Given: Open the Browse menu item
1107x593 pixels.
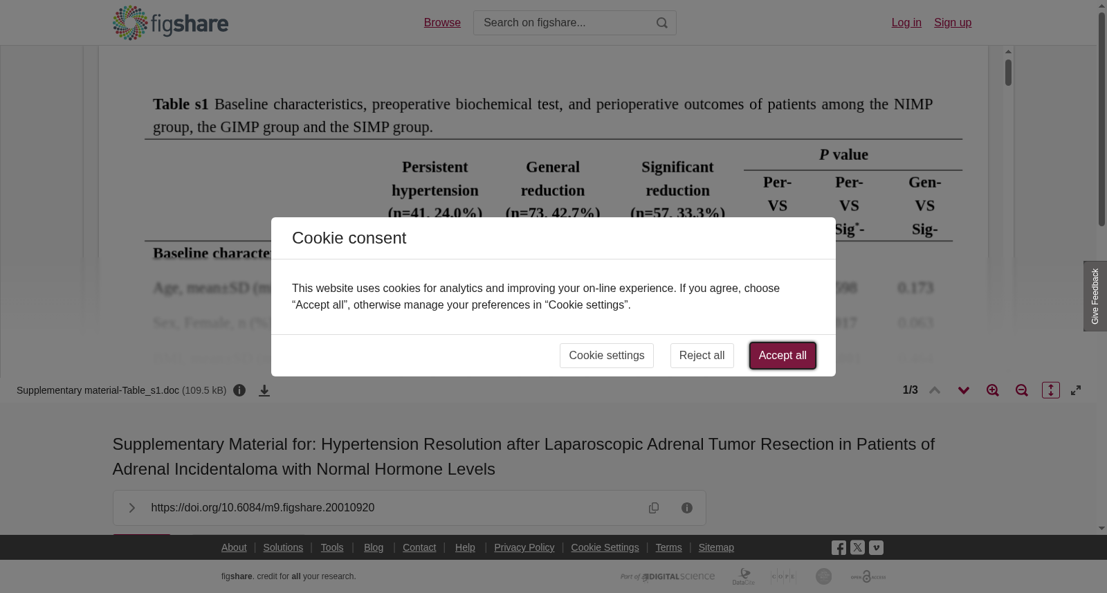Looking at the screenshot, I should tap(442, 23).
